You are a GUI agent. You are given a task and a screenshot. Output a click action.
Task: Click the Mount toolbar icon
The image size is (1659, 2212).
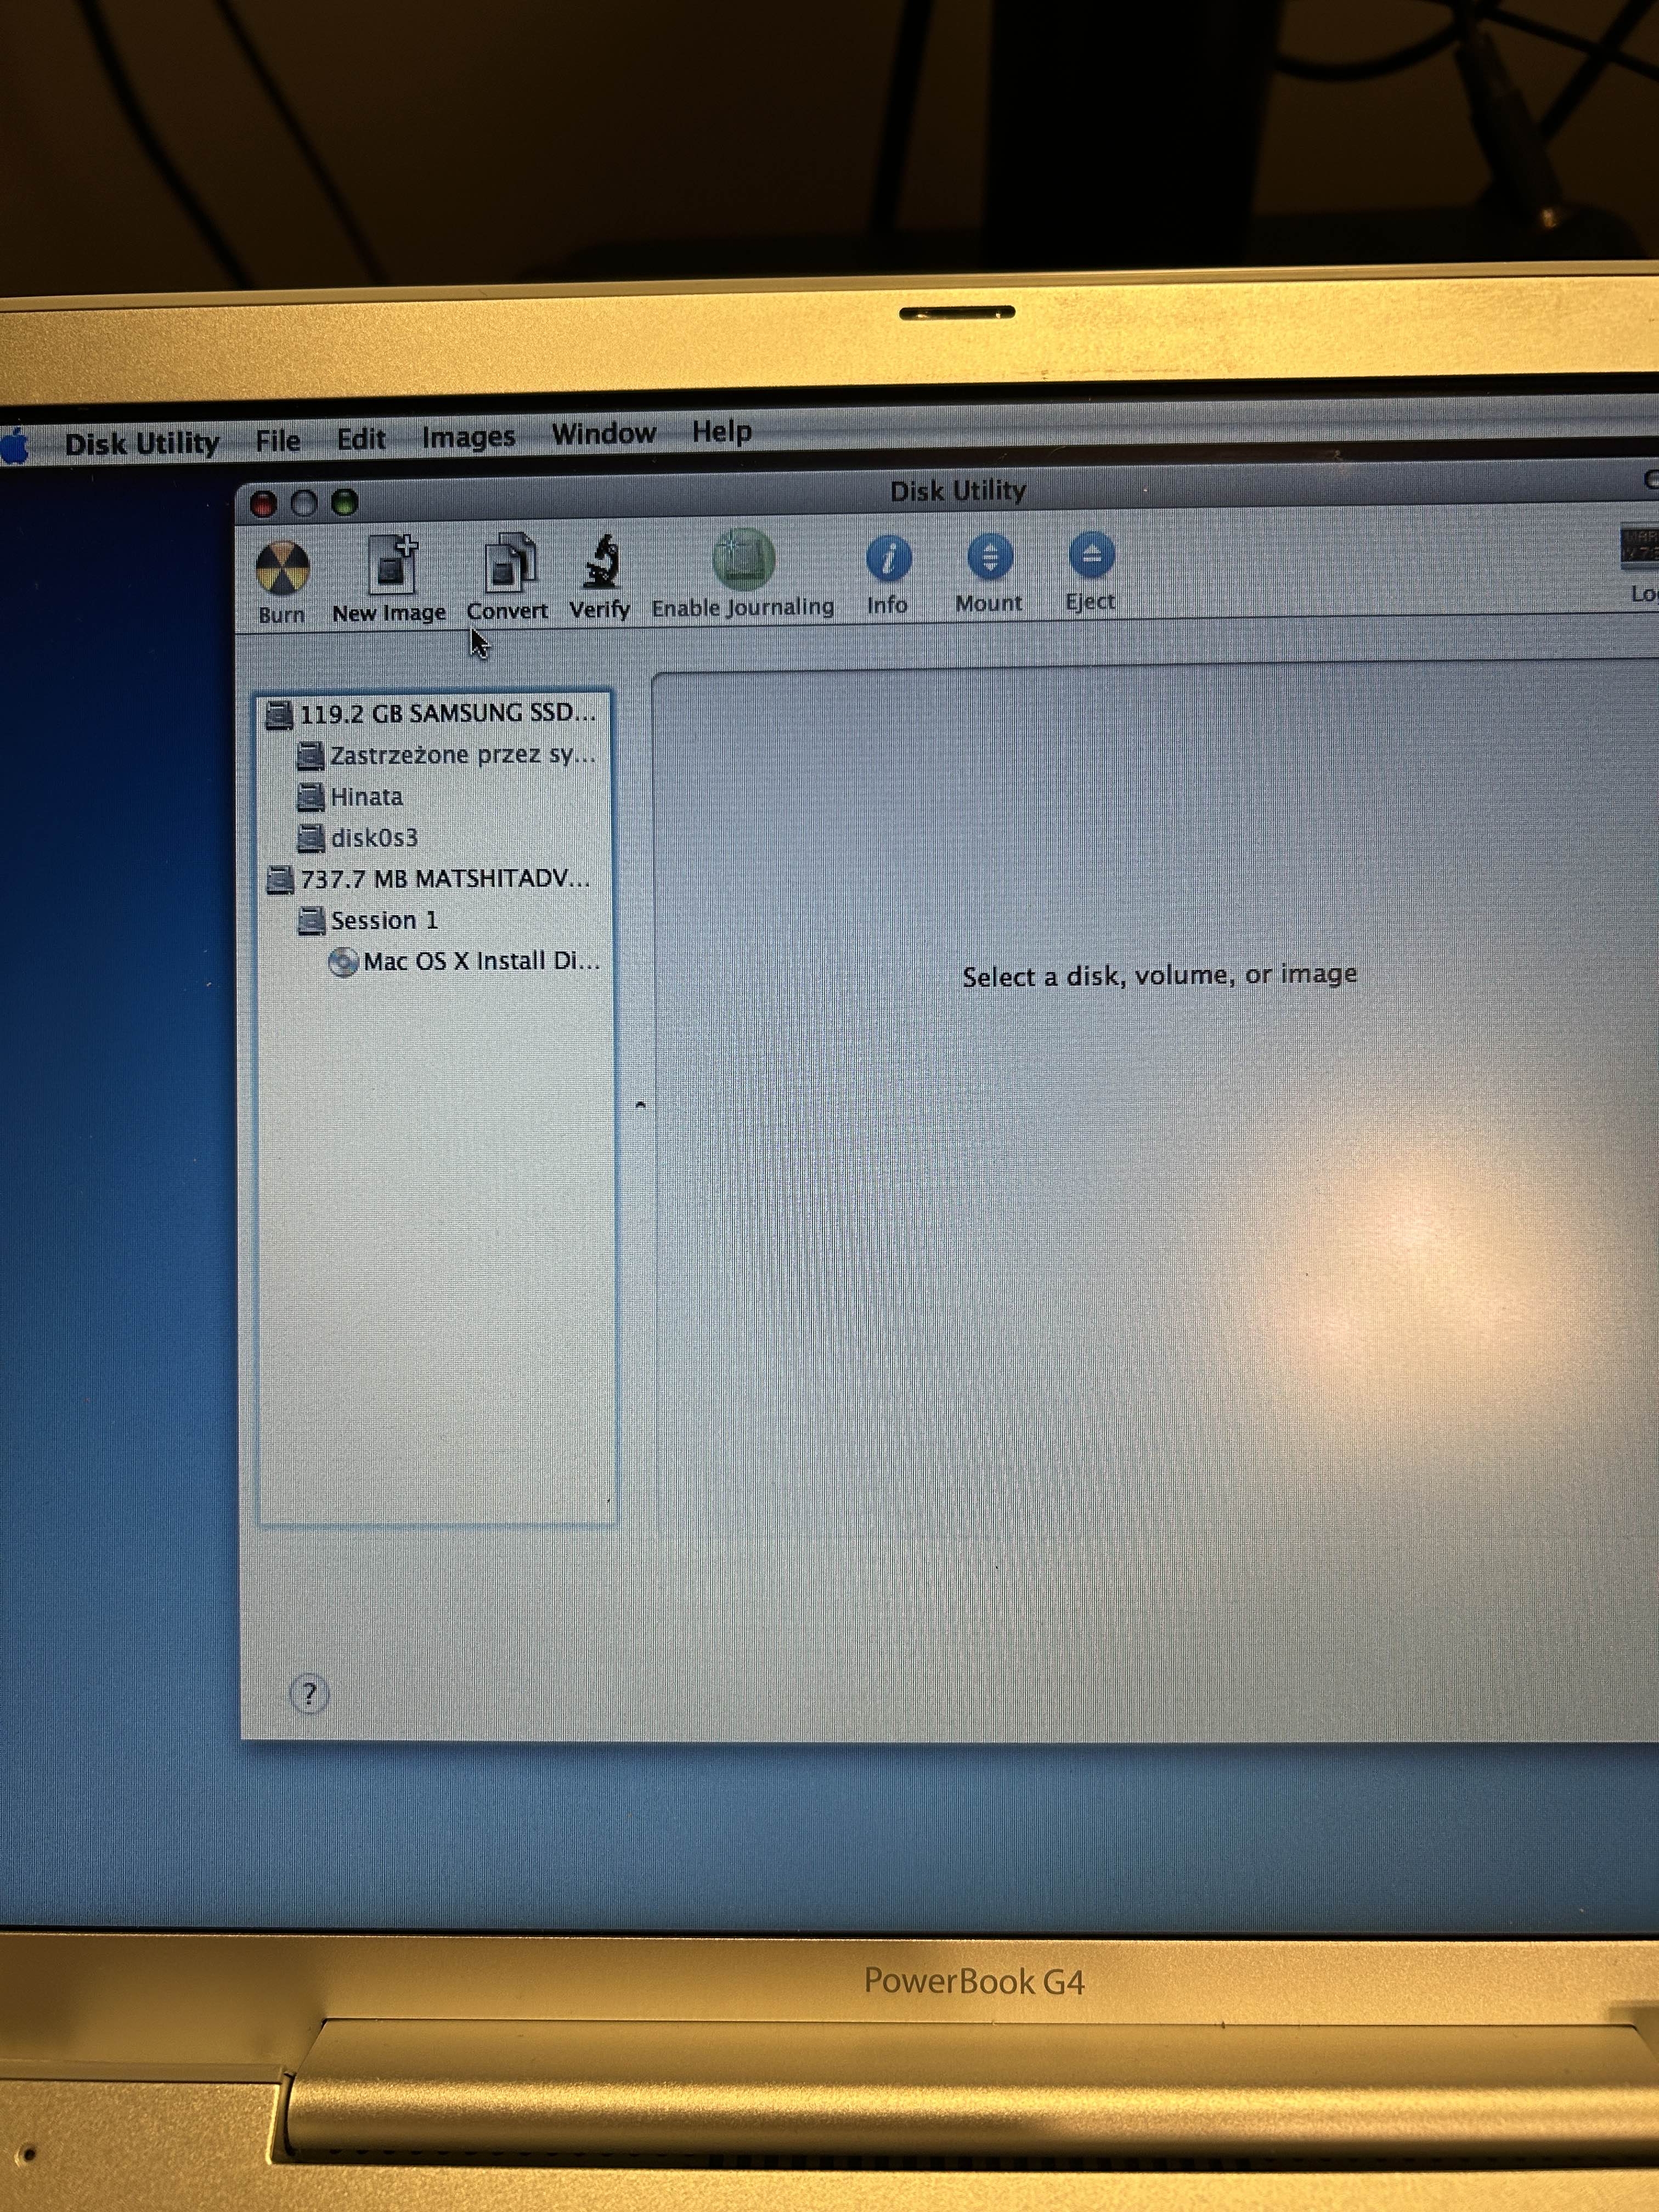(x=989, y=557)
